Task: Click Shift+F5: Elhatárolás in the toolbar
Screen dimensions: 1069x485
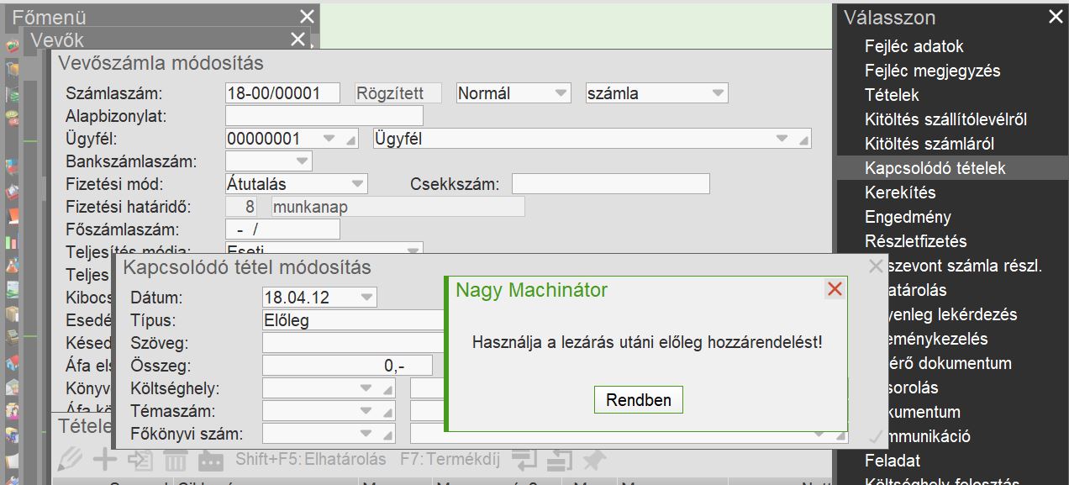Action: click(310, 459)
